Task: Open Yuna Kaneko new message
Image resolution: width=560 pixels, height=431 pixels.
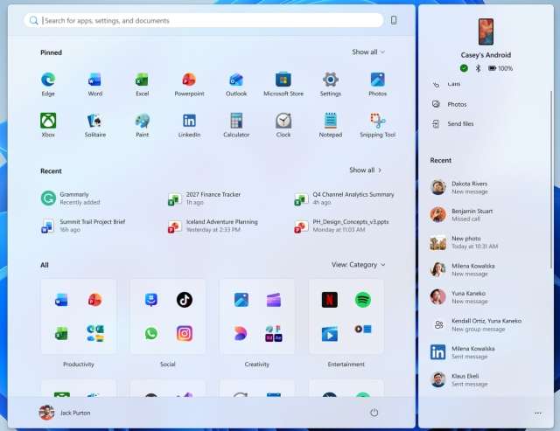Action: tap(459, 297)
